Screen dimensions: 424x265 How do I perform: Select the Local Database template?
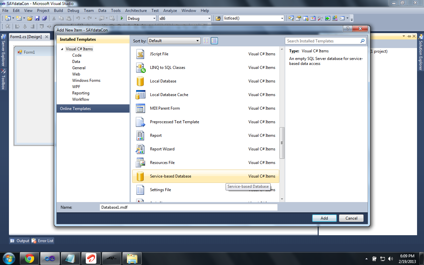[x=206, y=81]
